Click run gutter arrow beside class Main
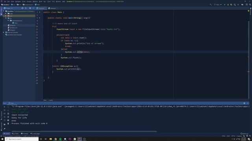Viewport: 252px width, 141px height. click(x=40, y=12)
